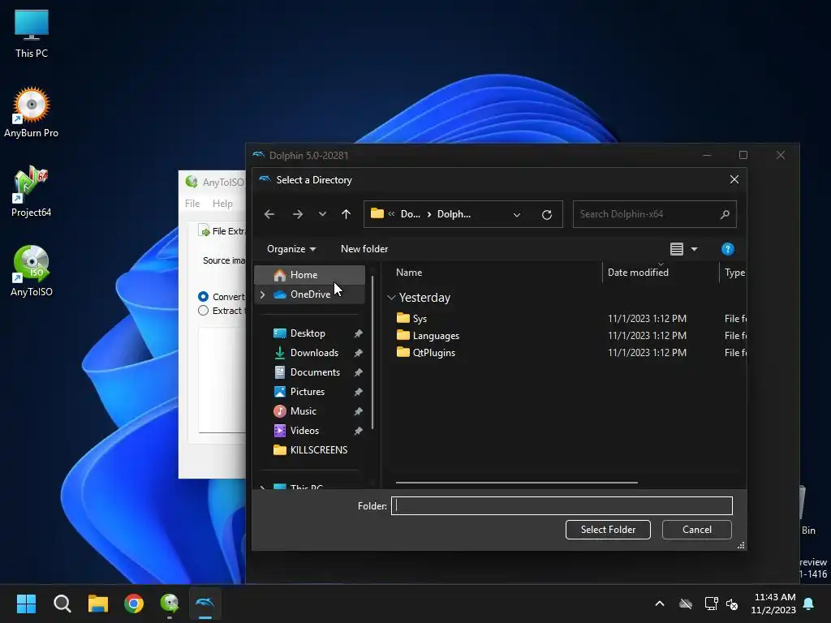The image size is (831, 623).
Task: Click the Select Folder button
Action: [x=608, y=530]
